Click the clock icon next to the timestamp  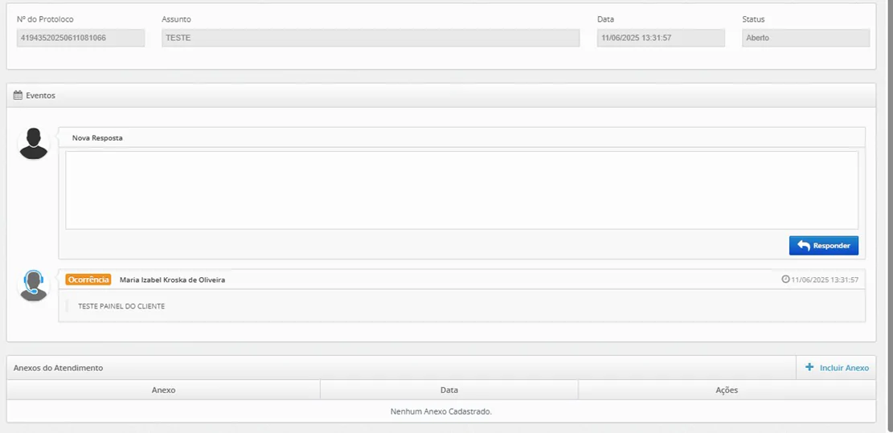[785, 280]
